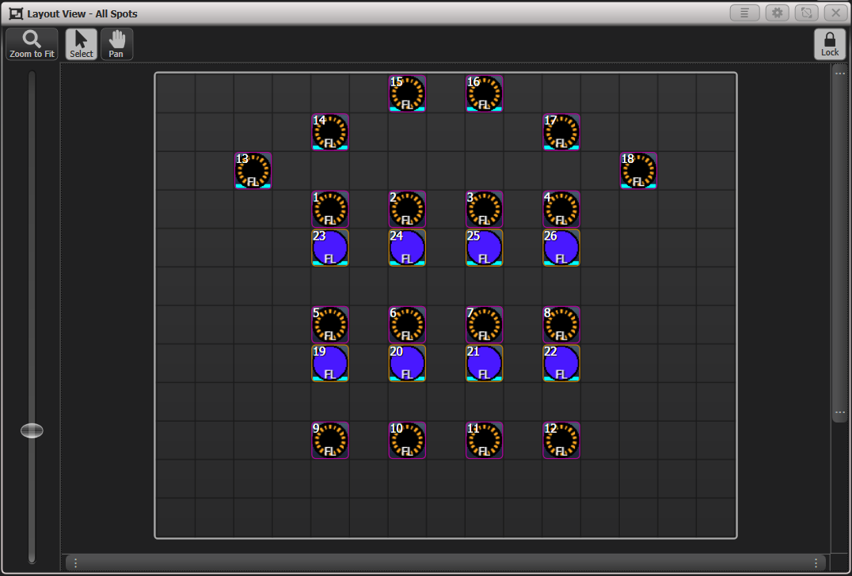The height and width of the screenshot is (576, 852).
Task: Select the Pan tool
Action: [x=116, y=44]
